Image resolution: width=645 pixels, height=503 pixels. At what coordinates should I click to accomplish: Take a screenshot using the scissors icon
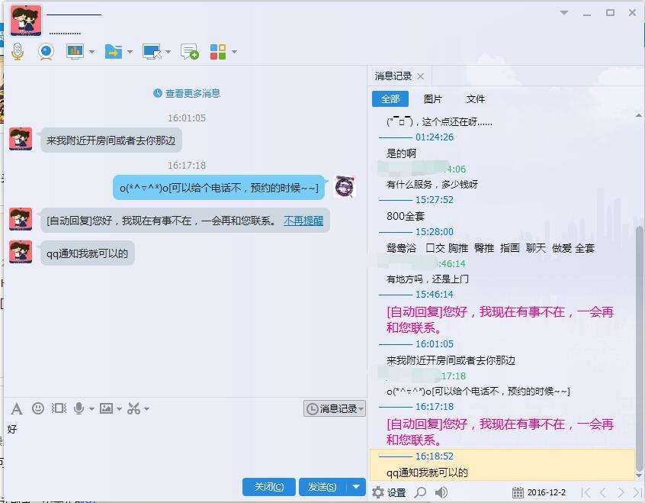coord(133,408)
